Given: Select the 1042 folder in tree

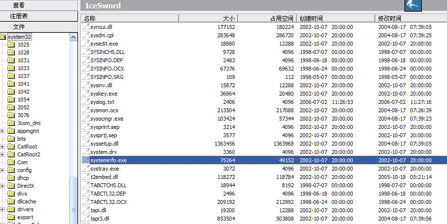Looking at the screenshot, I should click(24, 92).
